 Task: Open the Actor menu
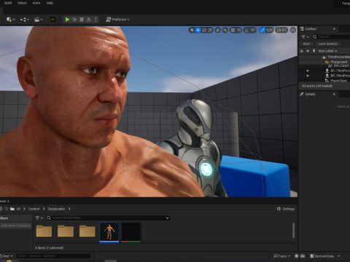[36, 3]
